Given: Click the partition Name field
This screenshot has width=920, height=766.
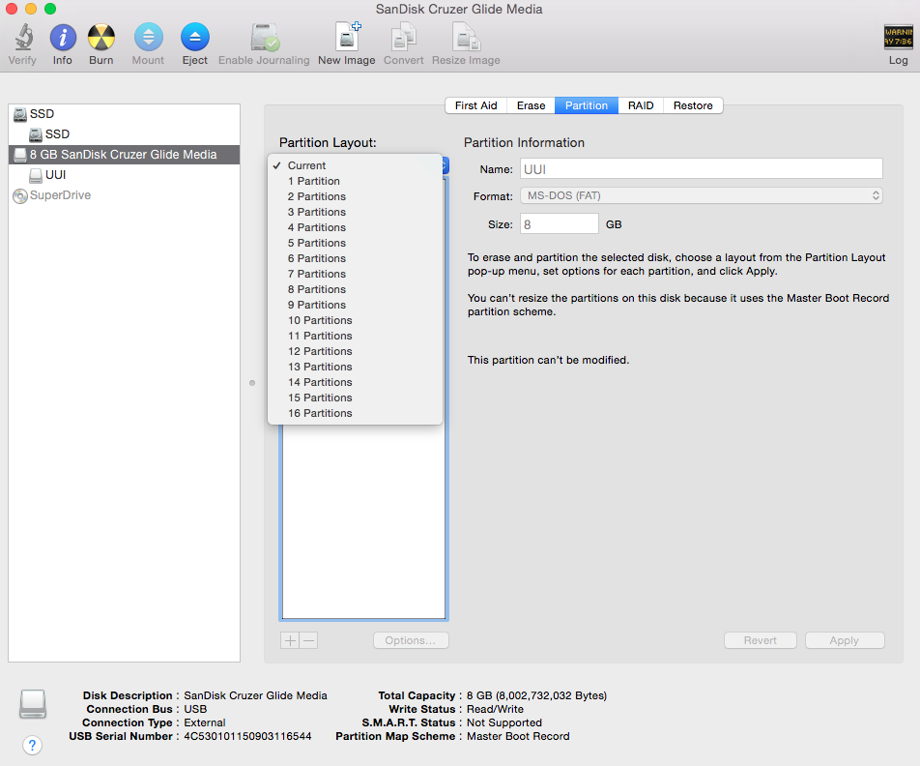Looking at the screenshot, I should [x=702, y=169].
